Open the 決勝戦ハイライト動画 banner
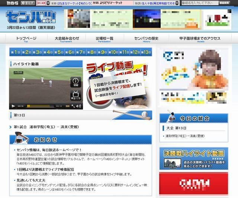This screenshot has height=198, width=238. point(193,158)
